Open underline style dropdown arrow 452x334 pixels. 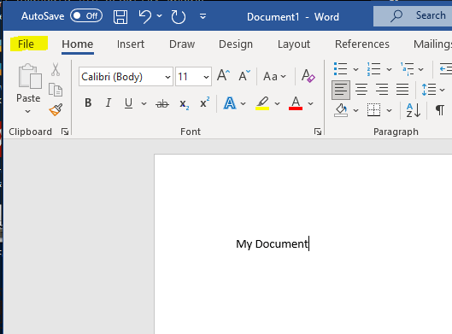point(144,103)
